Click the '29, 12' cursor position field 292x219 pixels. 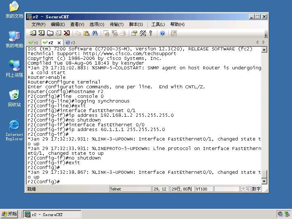click(161, 189)
